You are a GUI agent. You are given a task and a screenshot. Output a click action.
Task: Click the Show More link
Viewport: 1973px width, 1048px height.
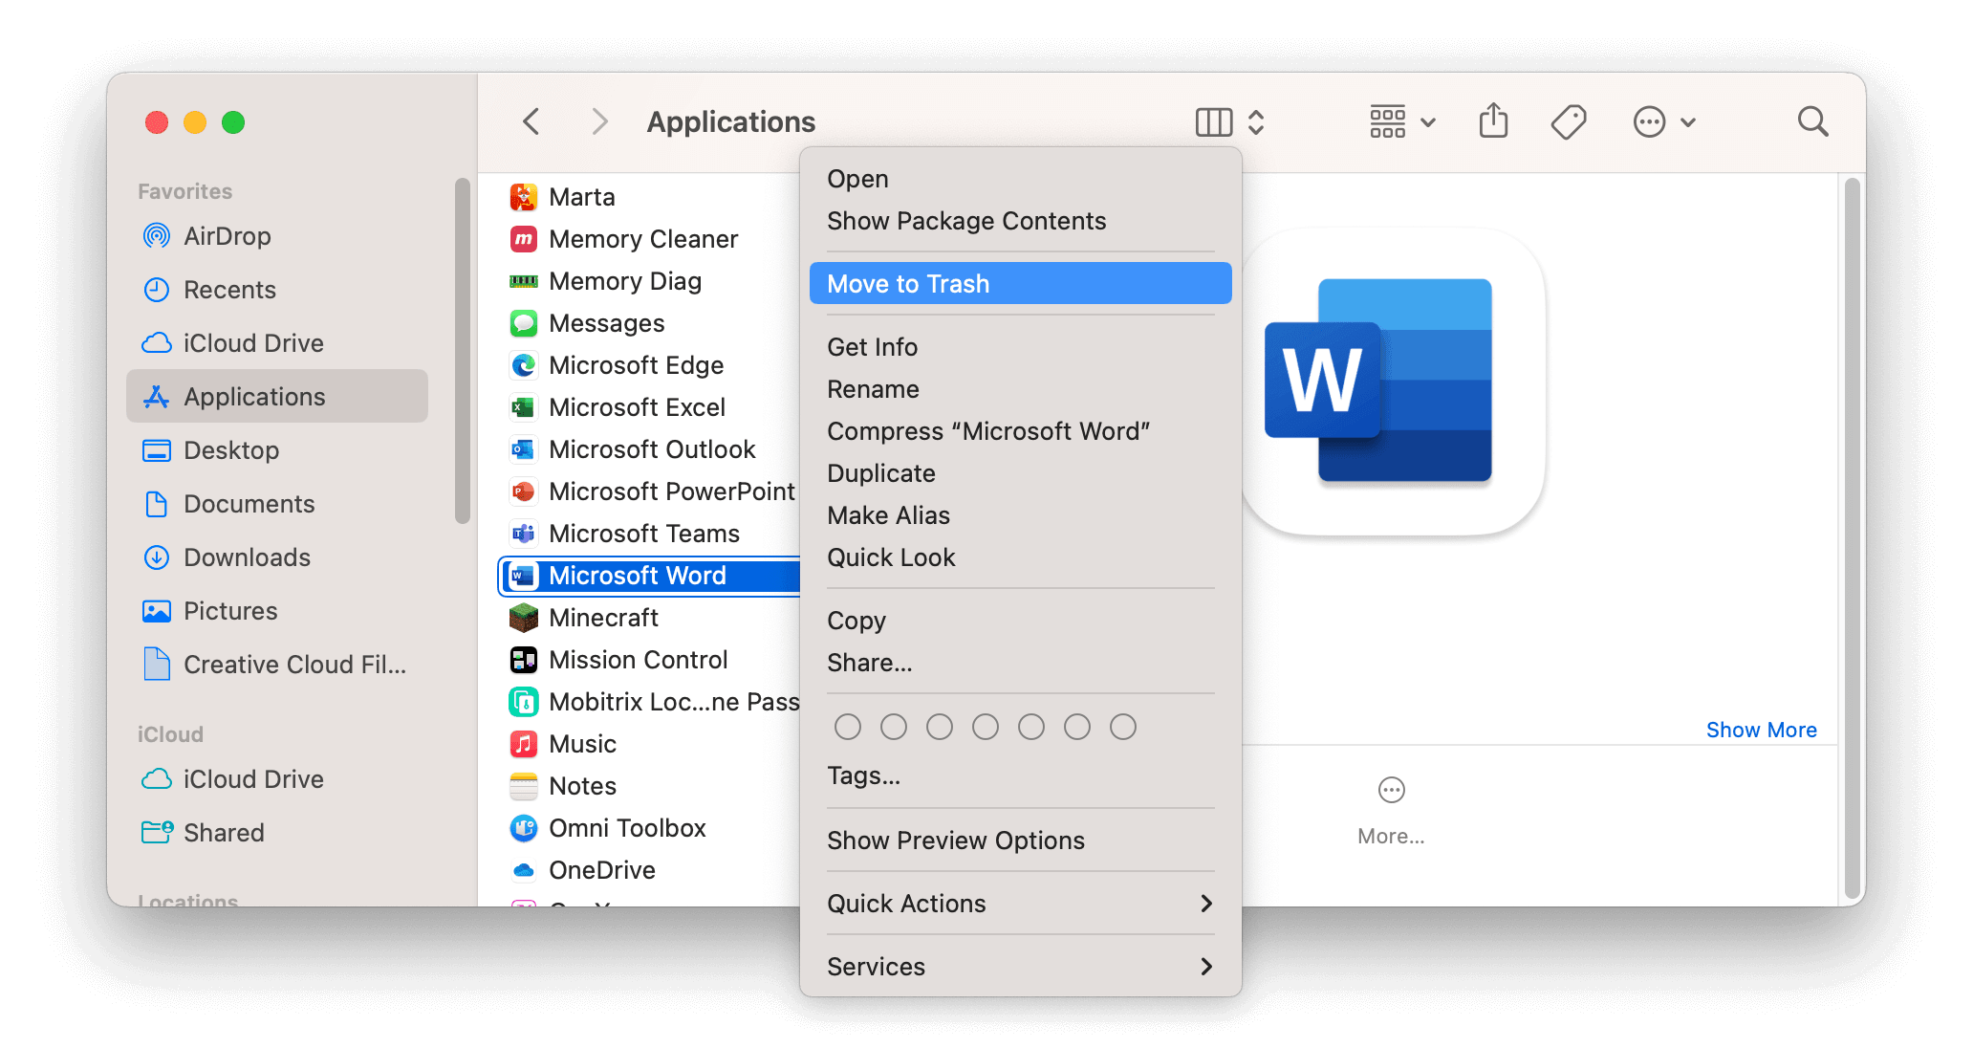(x=1761, y=730)
